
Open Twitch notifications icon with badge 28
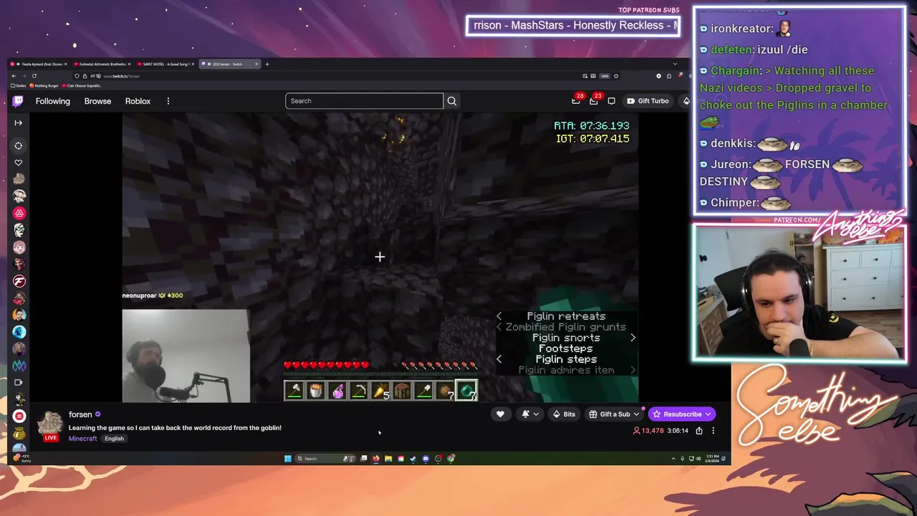pyautogui.click(x=576, y=101)
